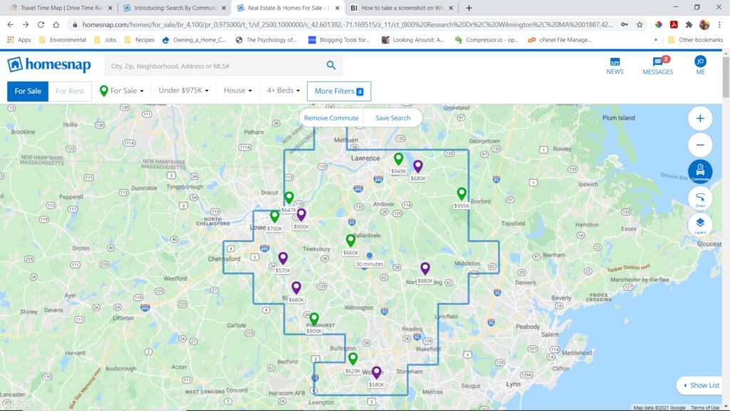Expand the 4+ Beds filter dropdown
The image size is (730, 411).
pos(282,91)
